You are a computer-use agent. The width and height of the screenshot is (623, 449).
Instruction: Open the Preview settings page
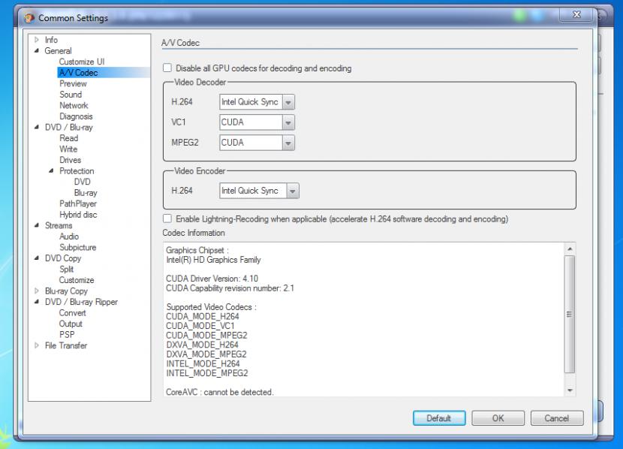(x=73, y=83)
